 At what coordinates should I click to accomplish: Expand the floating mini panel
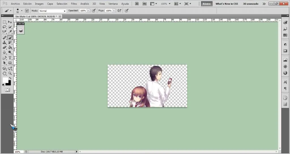pos(20,24)
